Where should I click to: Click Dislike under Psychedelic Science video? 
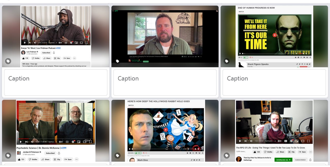point(33,159)
